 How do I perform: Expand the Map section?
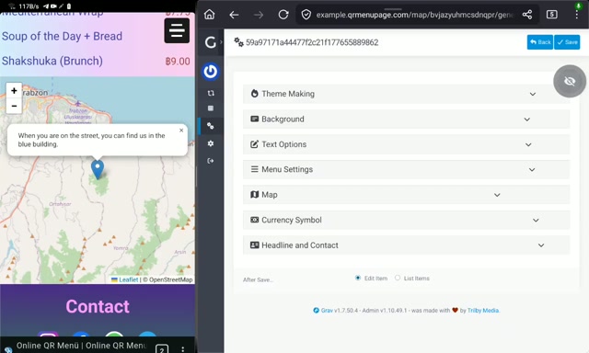[x=406, y=195]
